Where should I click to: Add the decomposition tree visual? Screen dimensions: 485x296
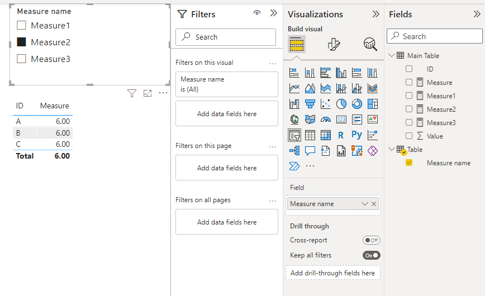(x=294, y=151)
